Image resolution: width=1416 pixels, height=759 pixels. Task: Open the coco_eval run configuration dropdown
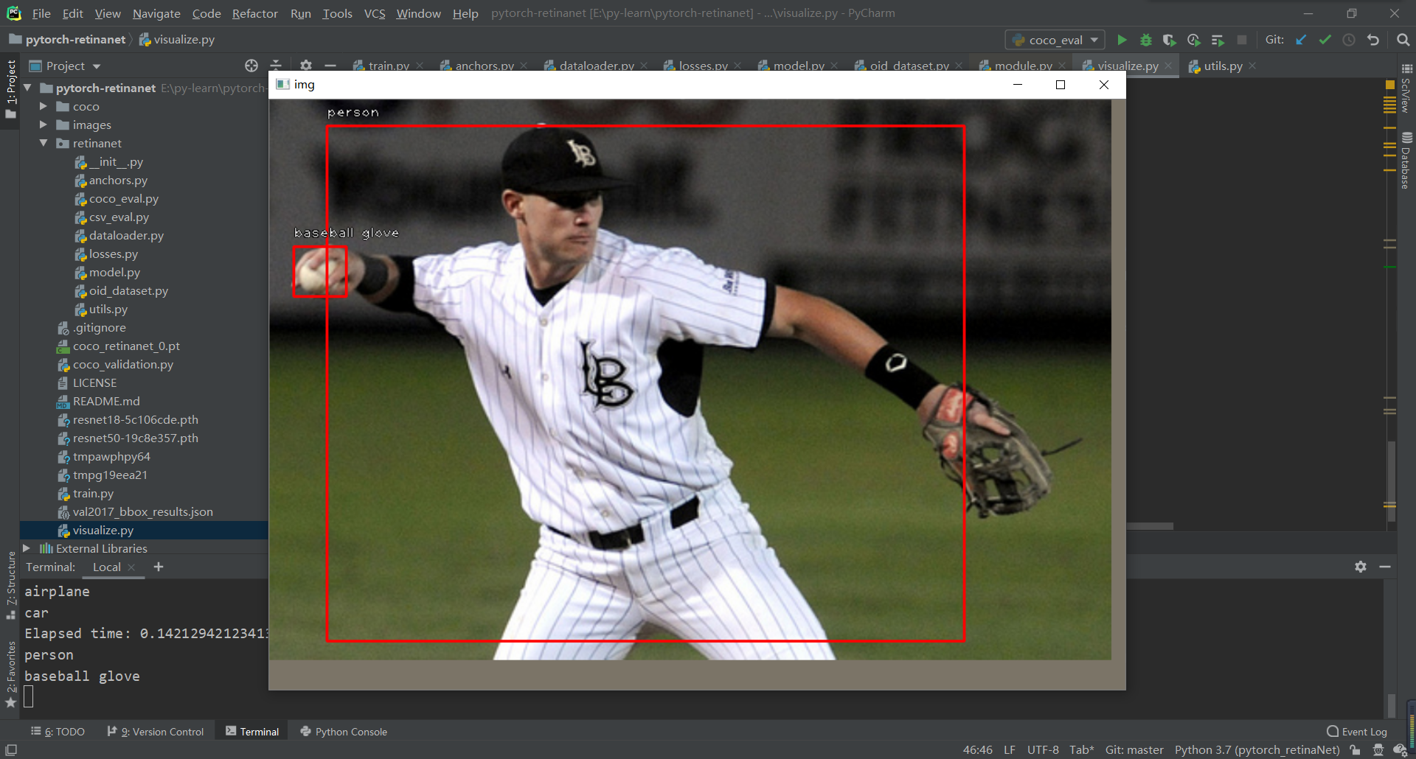tap(1055, 40)
